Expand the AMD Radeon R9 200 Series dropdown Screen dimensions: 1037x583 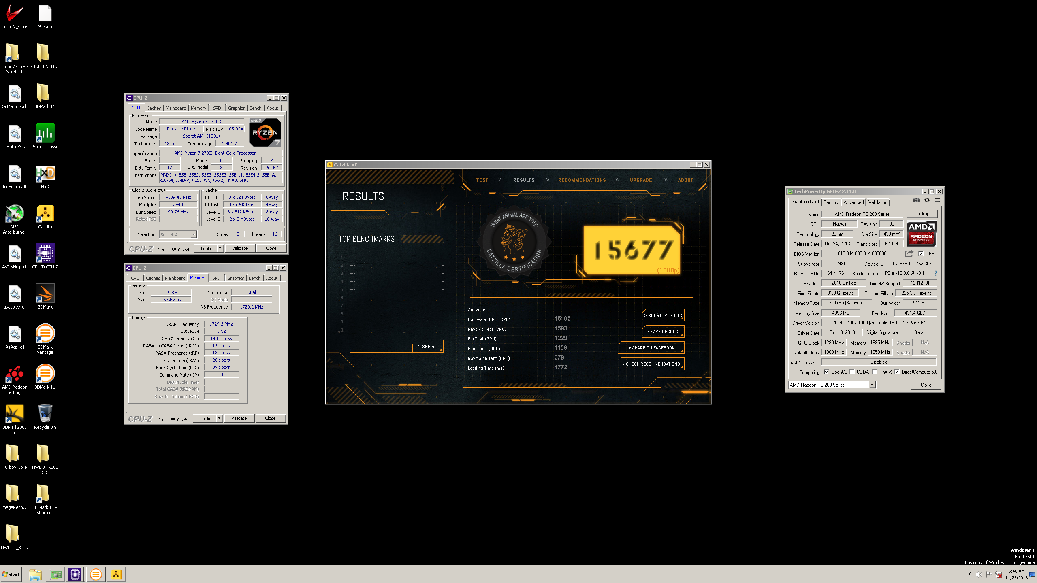(x=872, y=385)
